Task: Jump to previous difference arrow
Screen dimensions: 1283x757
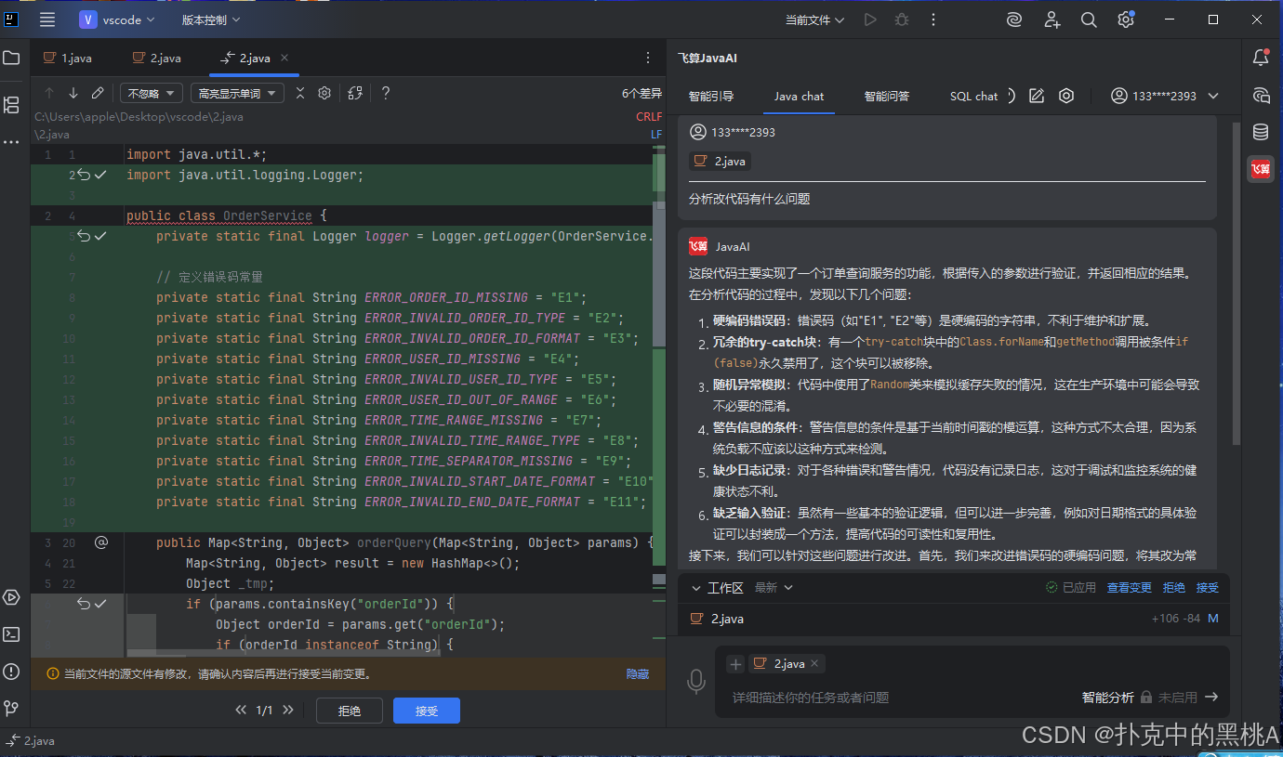Action: pyautogui.click(x=49, y=93)
